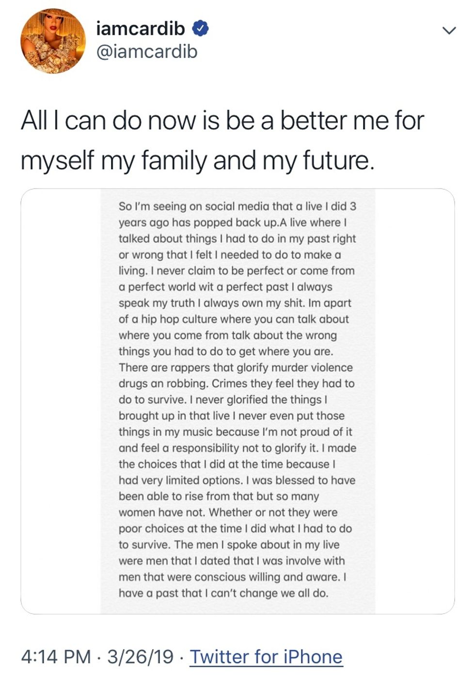475x678 pixels.
Task: Tap tweet line "myself my family and my future."
Action: tap(197, 160)
